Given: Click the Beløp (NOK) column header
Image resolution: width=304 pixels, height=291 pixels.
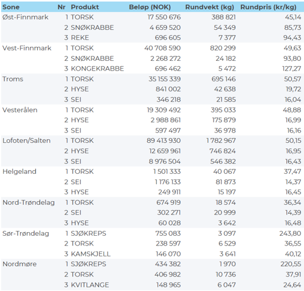Looking at the screenshot, I should [x=150, y=7].
